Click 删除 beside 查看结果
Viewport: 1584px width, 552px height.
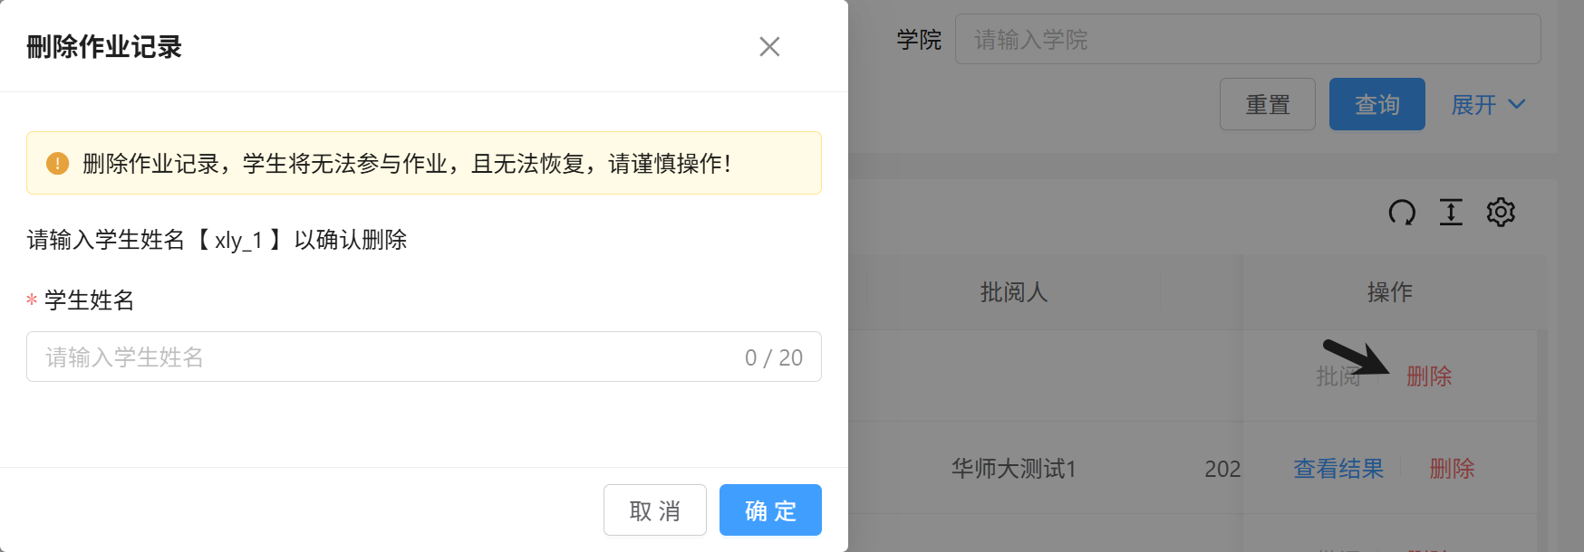tap(1452, 469)
